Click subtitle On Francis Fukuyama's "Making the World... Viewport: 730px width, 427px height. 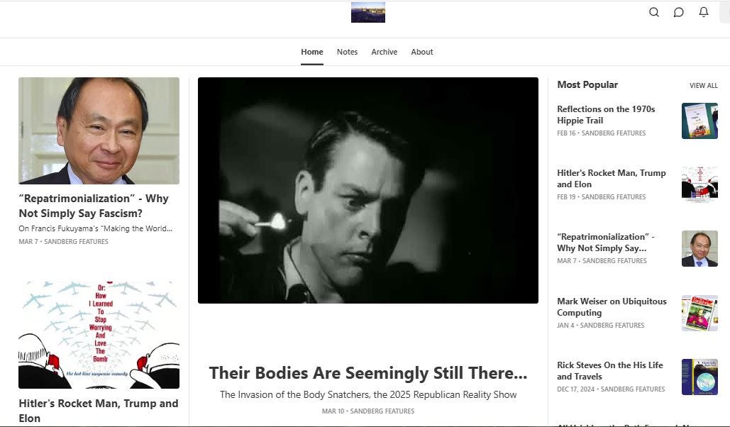click(x=96, y=228)
